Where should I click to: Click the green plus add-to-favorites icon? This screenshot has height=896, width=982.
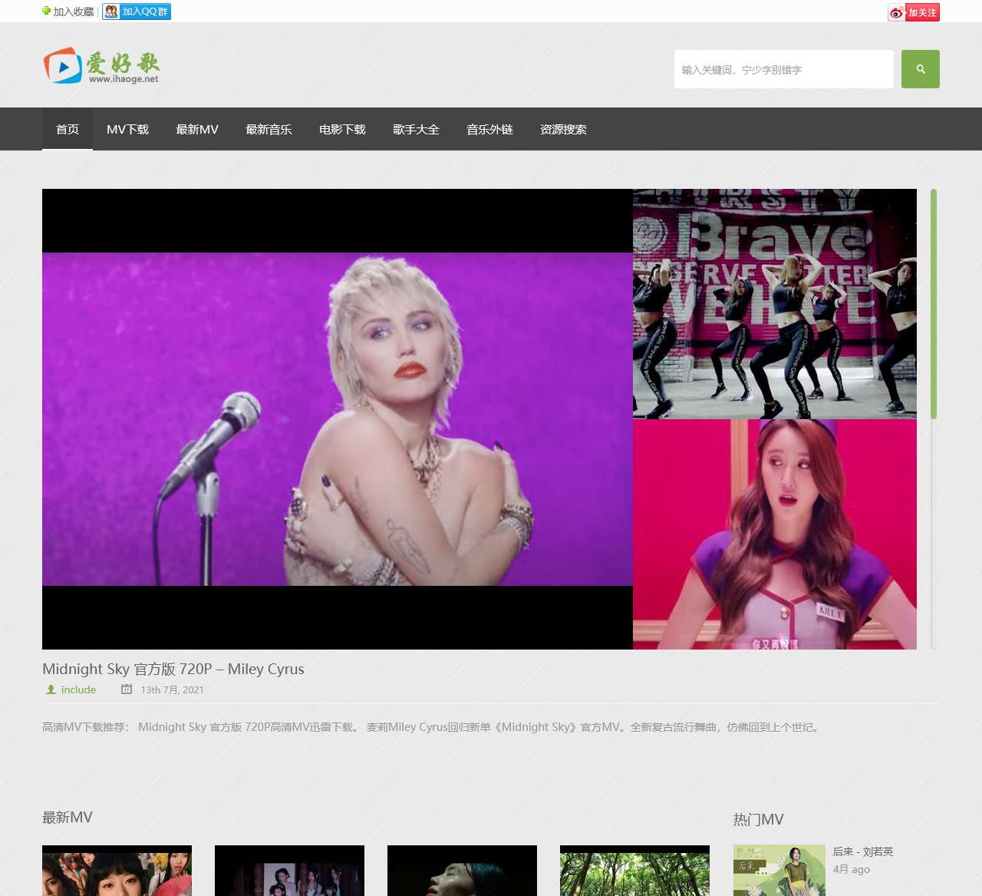pyautogui.click(x=47, y=11)
